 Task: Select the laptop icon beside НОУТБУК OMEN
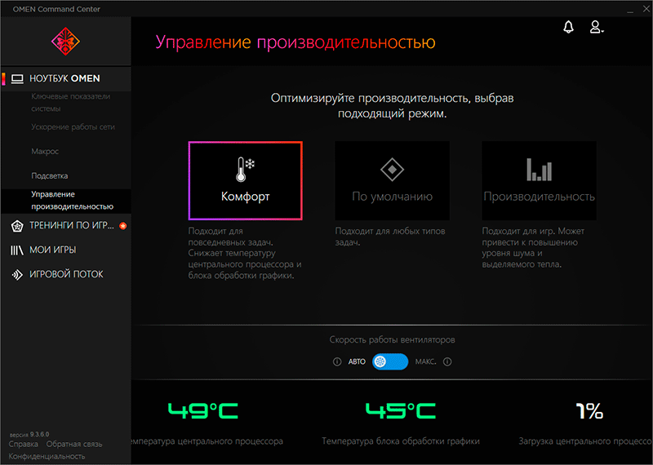click(x=17, y=78)
